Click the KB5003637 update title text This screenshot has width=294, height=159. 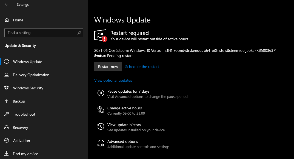click(185, 50)
